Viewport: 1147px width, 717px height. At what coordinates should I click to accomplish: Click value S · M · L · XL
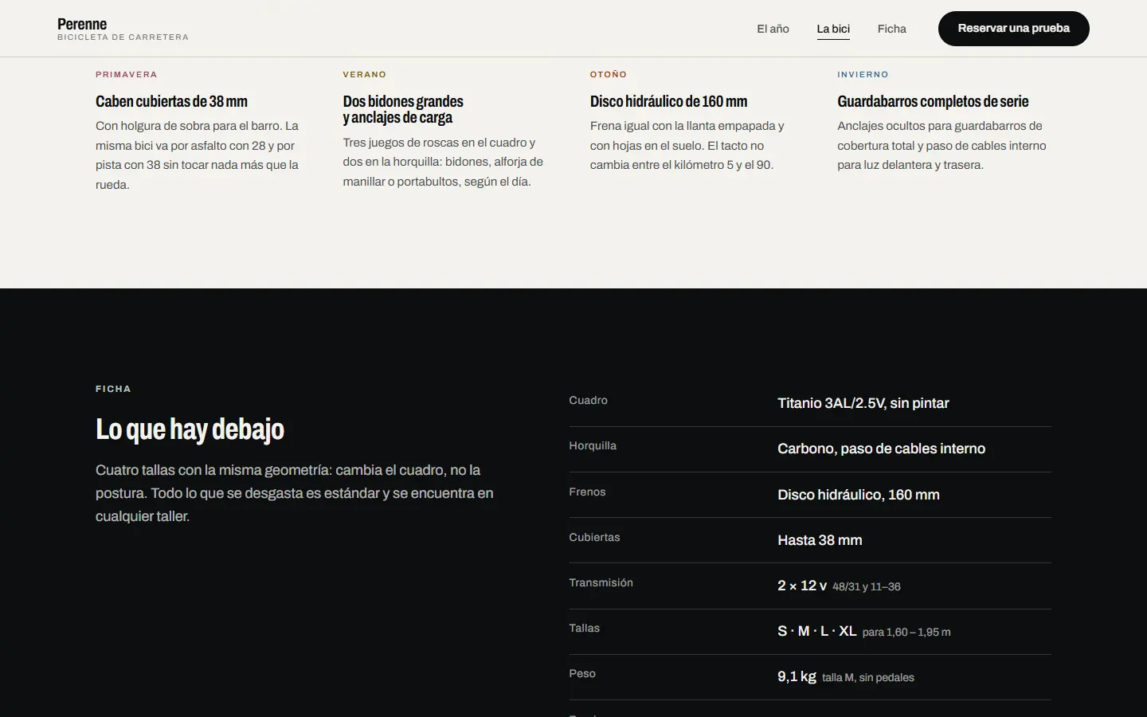[x=816, y=631]
